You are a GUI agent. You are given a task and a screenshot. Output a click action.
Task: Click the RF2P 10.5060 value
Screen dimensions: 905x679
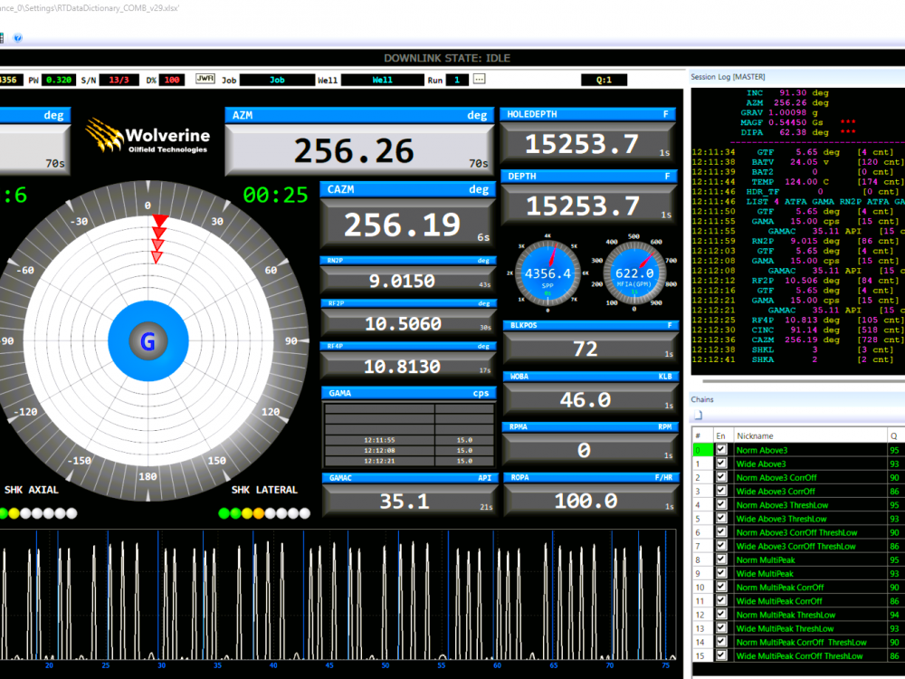pyautogui.click(x=407, y=323)
